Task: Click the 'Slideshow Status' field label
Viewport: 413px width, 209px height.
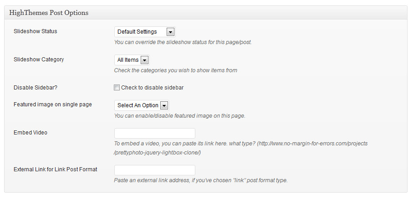Action: tap(36, 31)
